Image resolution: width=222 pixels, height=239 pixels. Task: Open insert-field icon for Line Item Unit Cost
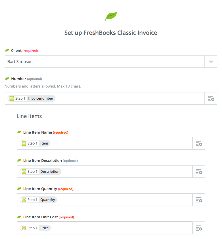(x=199, y=228)
